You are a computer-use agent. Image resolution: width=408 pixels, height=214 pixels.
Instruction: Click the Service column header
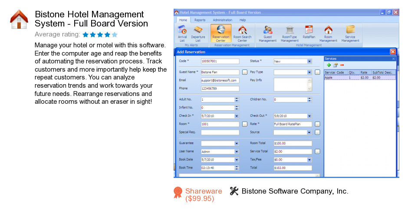tap(330, 72)
